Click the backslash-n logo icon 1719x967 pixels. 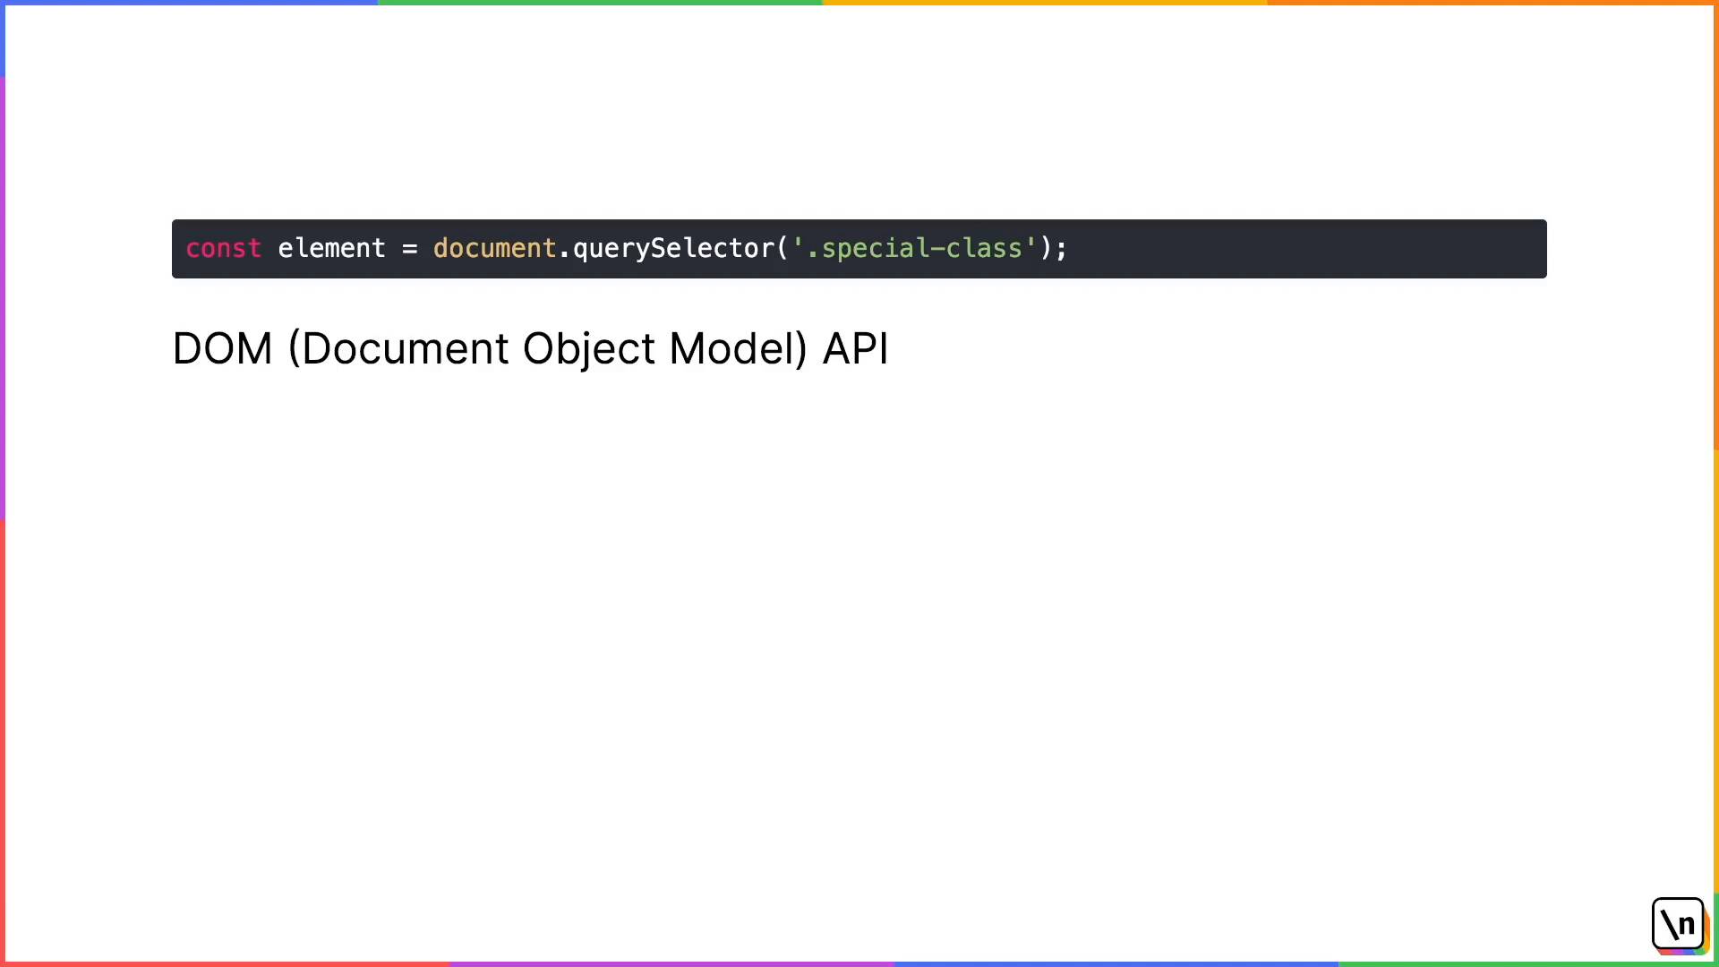[1678, 923]
